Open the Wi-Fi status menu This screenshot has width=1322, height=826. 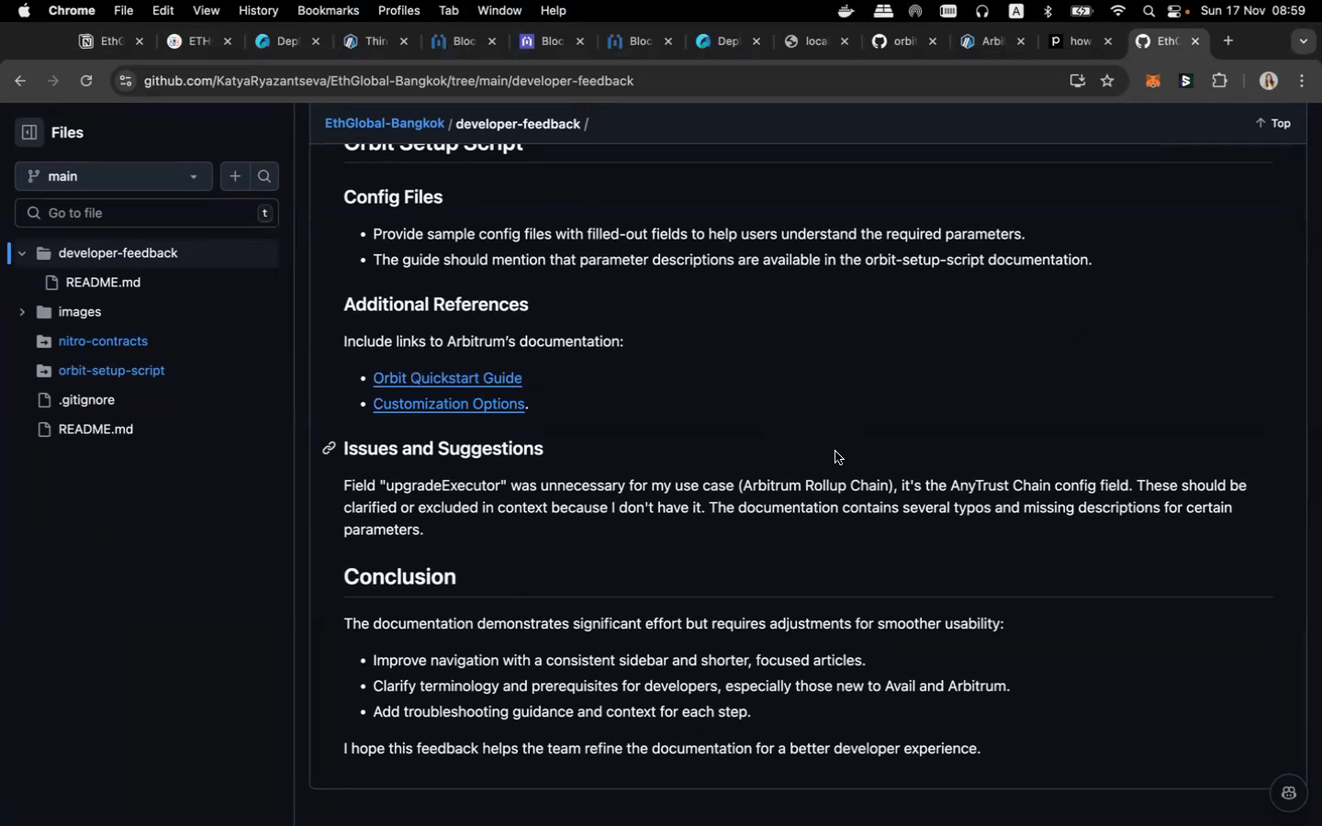click(1117, 11)
